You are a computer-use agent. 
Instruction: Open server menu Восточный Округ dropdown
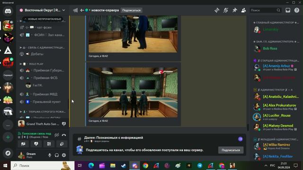coord(43,10)
